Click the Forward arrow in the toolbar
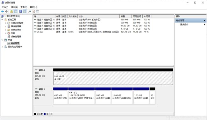Viewport: 207px width, 120px height. click(6, 11)
